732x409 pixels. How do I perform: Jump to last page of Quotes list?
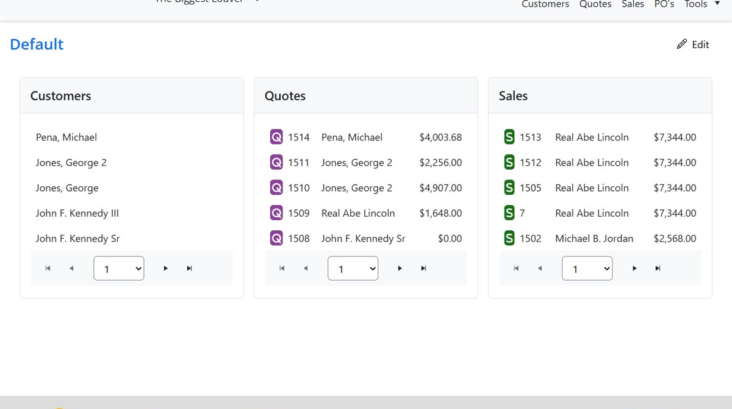point(423,268)
